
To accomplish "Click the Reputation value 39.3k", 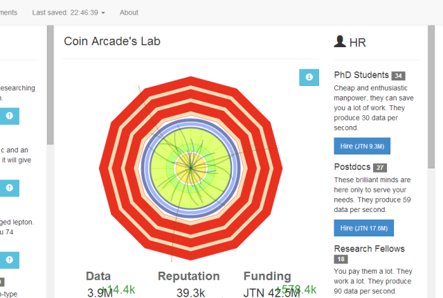I will [x=191, y=293].
